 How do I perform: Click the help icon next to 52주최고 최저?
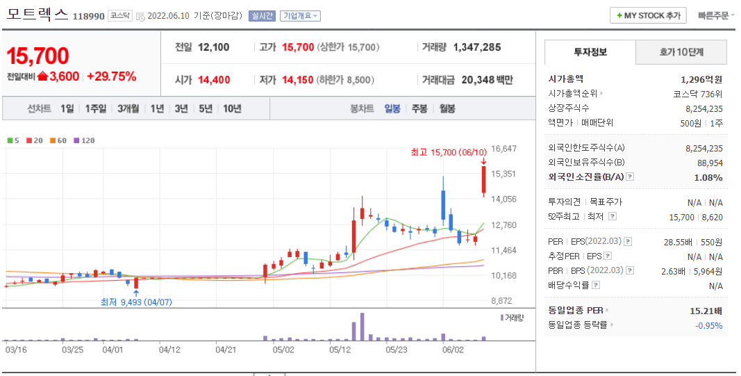613,217
